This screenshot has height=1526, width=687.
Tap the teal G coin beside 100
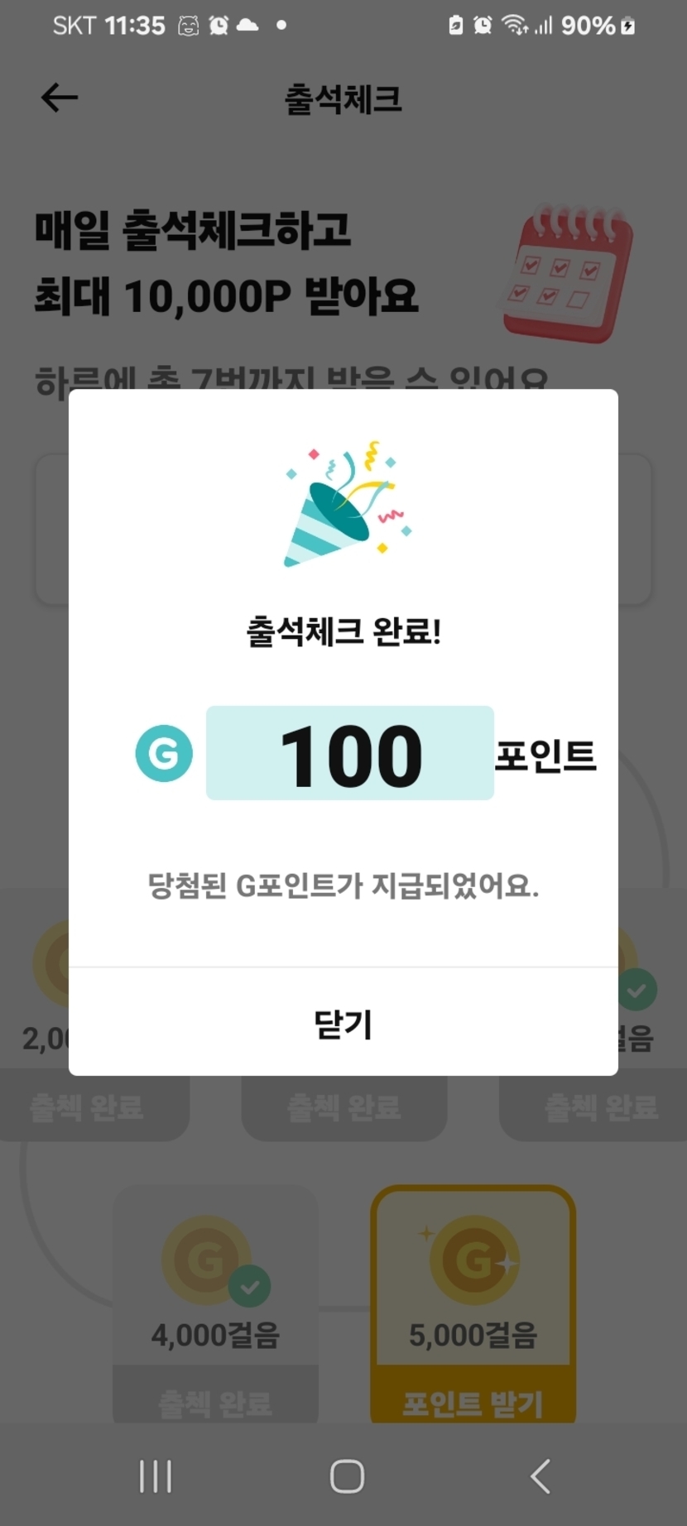point(164,753)
